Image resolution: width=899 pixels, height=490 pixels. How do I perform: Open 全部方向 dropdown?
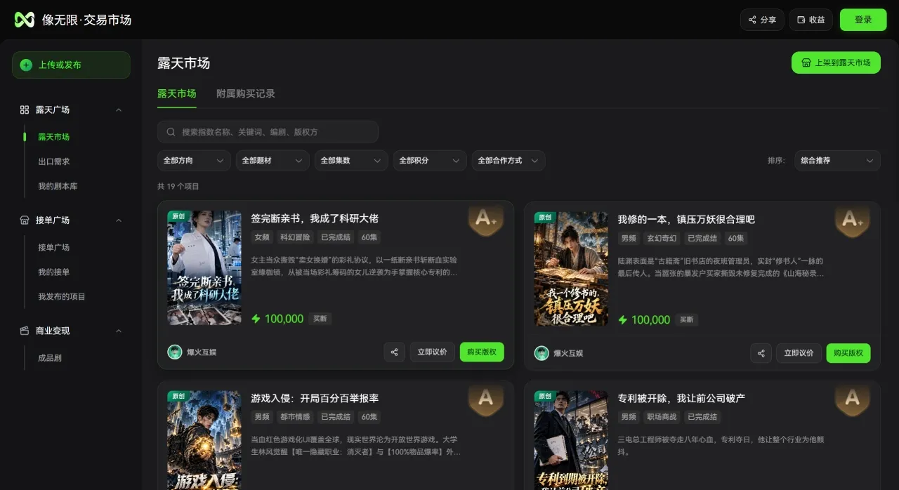[194, 160]
